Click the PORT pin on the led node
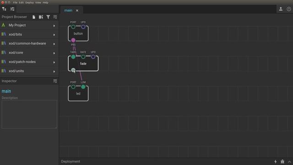The width and height of the screenshot is (293, 165). click(73, 87)
